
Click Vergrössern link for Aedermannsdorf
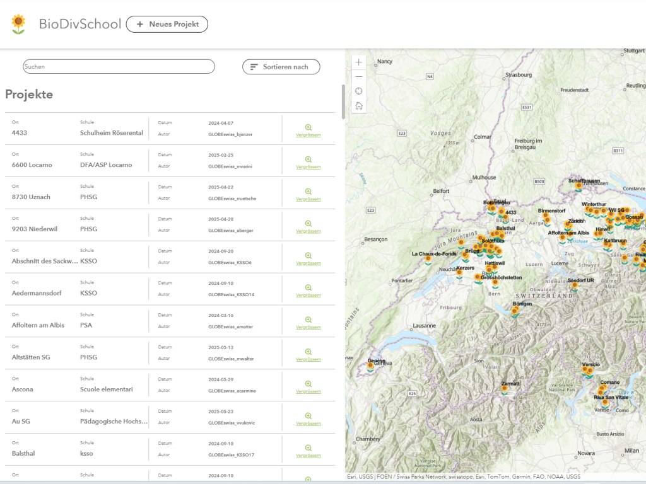click(308, 295)
